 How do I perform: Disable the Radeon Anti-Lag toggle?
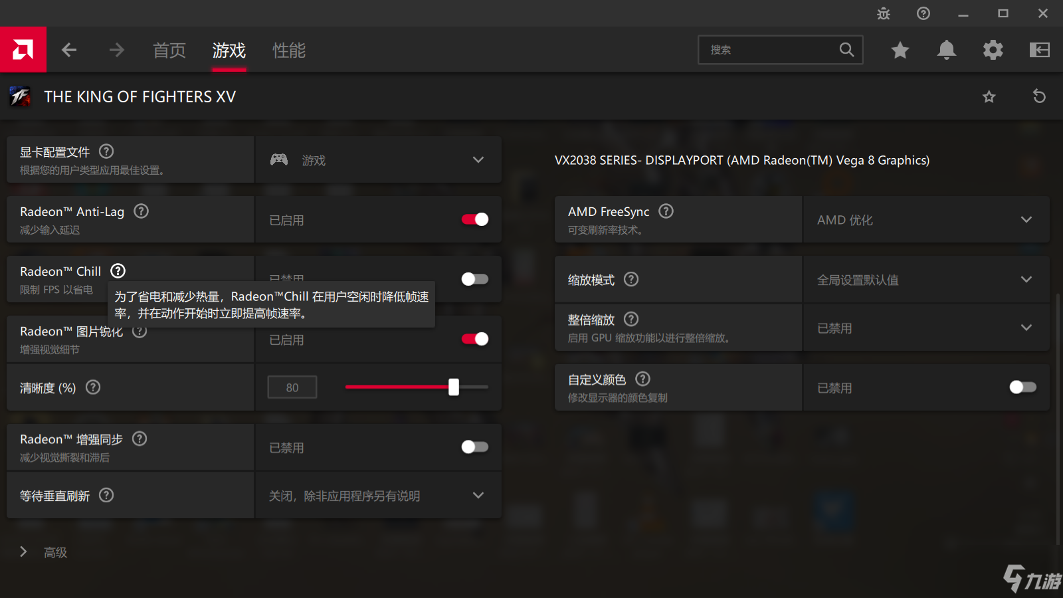475,219
